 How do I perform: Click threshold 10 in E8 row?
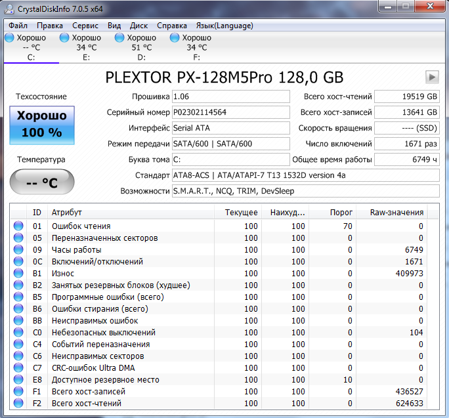(x=348, y=380)
